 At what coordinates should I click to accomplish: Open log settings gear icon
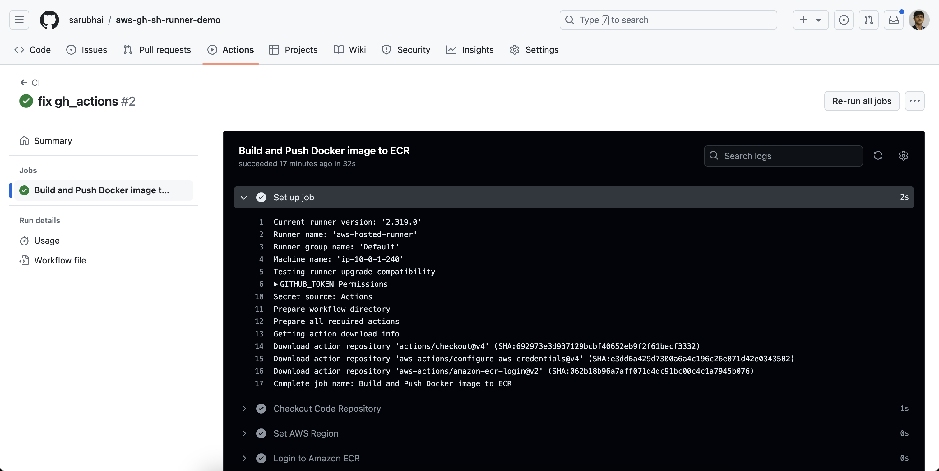(903, 156)
